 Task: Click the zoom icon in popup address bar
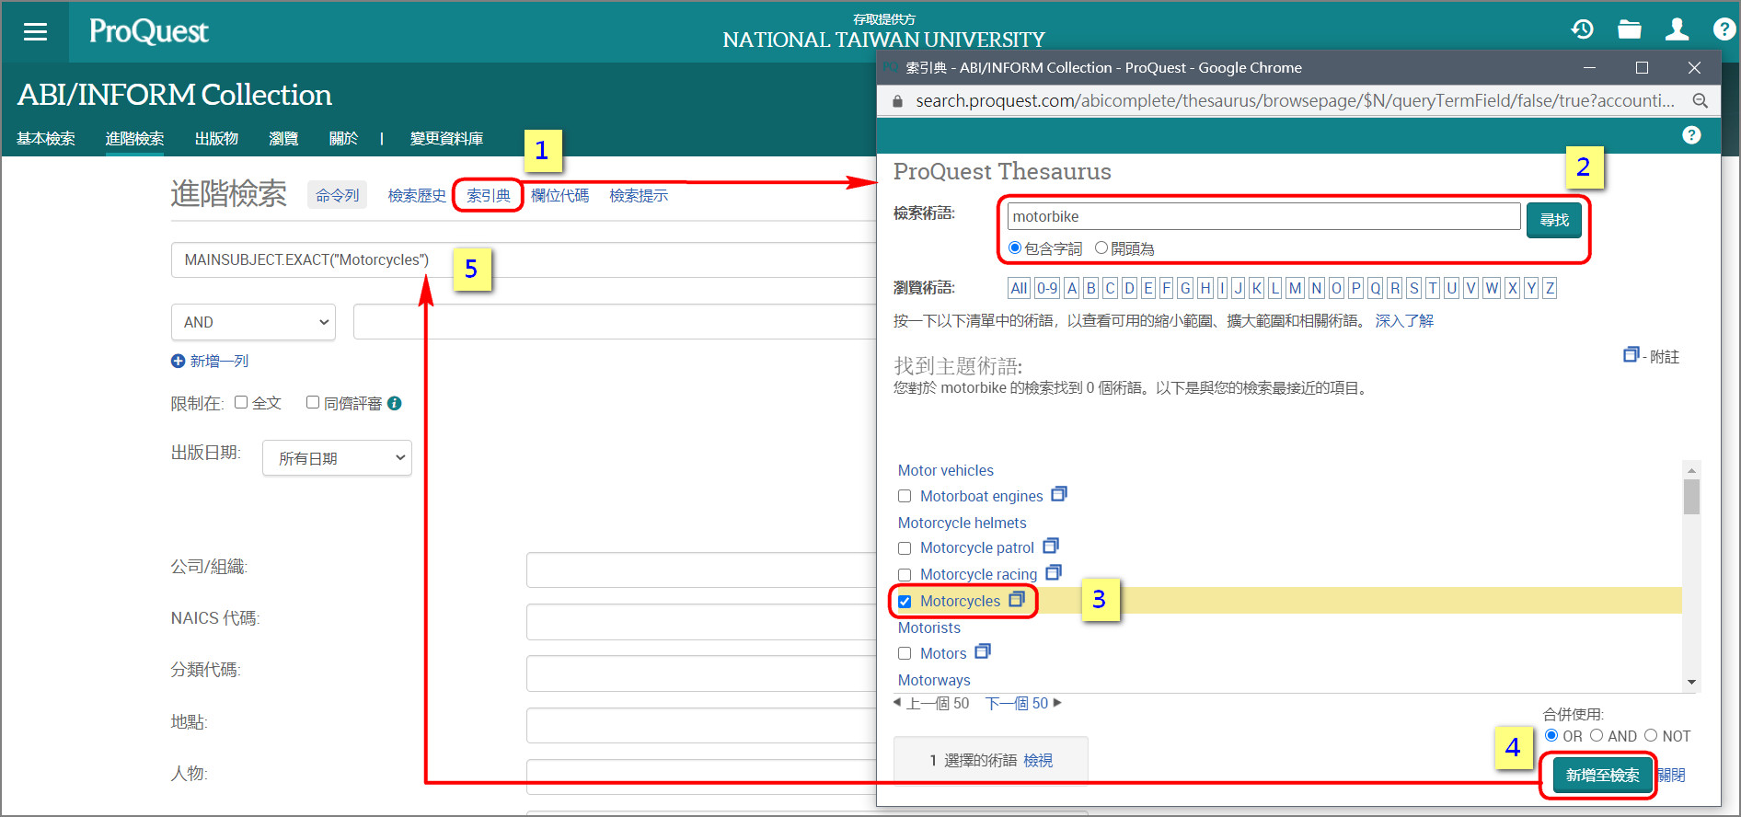[1700, 100]
